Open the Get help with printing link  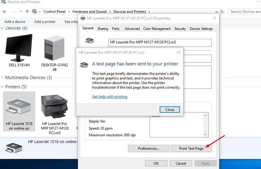(110, 97)
